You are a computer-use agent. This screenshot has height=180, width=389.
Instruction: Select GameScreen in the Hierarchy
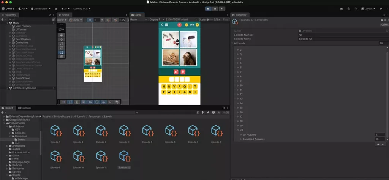click(x=22, y=78)
